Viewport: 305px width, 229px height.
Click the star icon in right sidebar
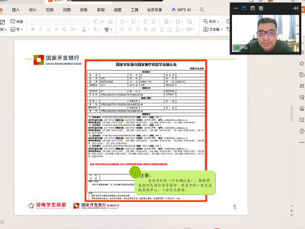click(302, 64)
